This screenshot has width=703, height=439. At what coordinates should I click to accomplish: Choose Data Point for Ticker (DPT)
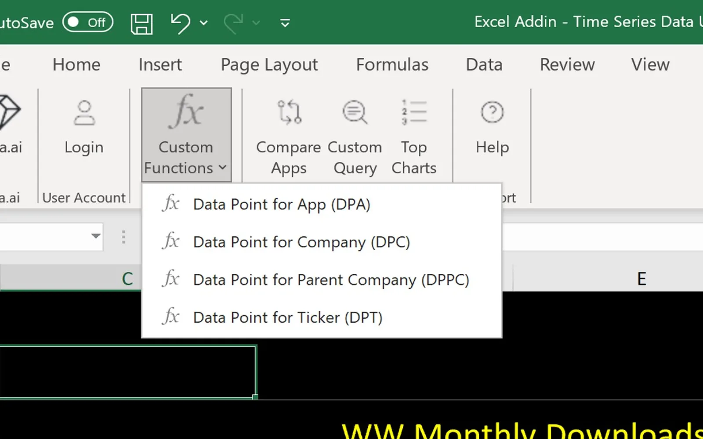click(322, 317)
